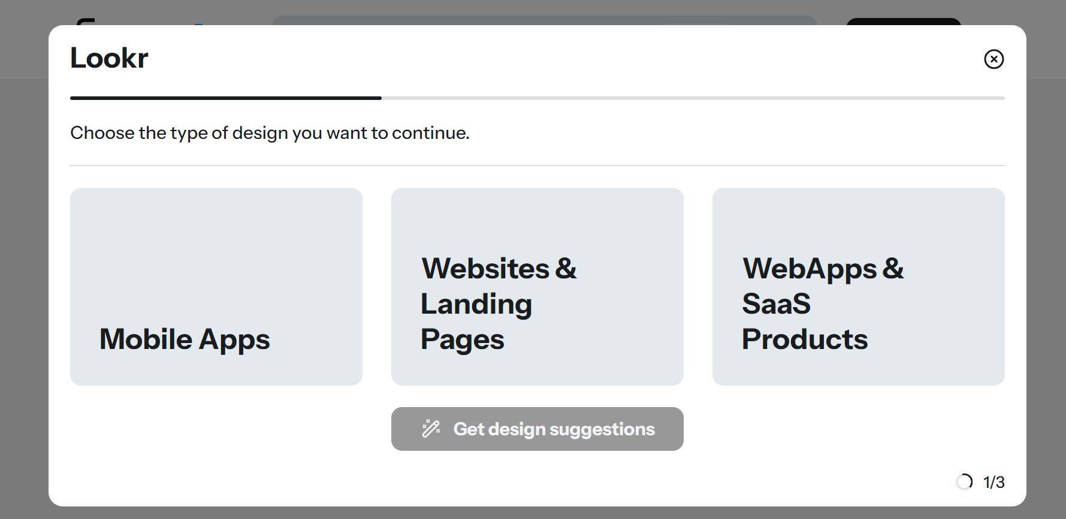Click the circular step progress spinner
The height and width of the screenshot is (519, 1066).
pos(964,482)
